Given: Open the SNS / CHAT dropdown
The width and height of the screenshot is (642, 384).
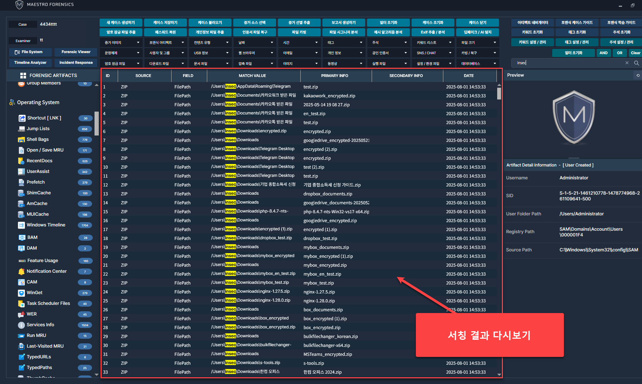Looking at the screenshot, I should tap(434, 53).
